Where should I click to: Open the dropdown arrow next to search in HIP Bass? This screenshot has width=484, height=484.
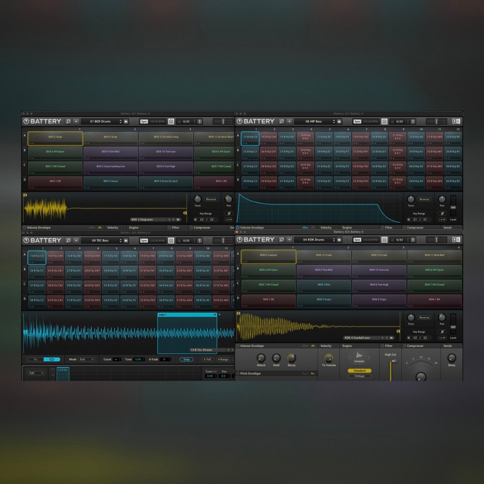coord(290,121)
